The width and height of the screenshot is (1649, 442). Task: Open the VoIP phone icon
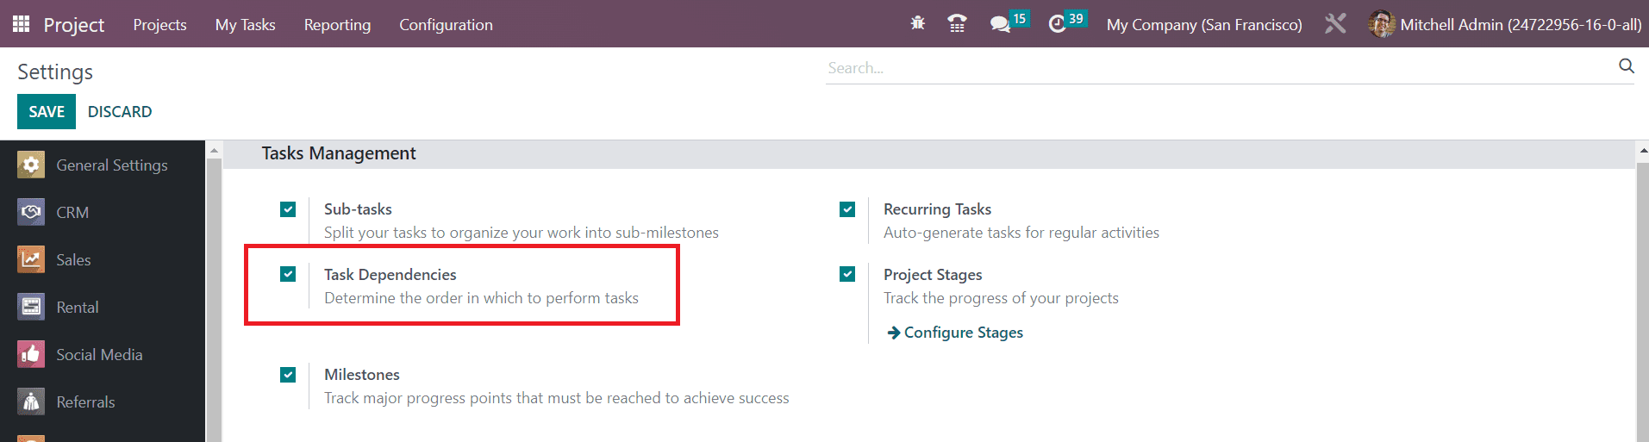click(957, 23)
